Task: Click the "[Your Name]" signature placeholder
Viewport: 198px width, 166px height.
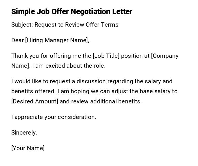Action: (x=28, y=148)
